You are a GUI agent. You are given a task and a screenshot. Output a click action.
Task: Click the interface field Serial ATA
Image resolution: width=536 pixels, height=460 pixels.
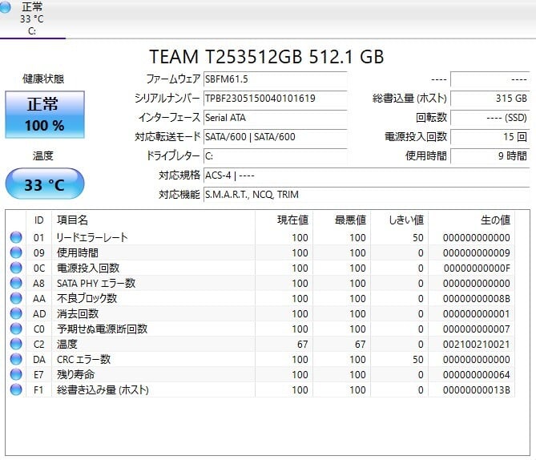[x=275, y=118]
